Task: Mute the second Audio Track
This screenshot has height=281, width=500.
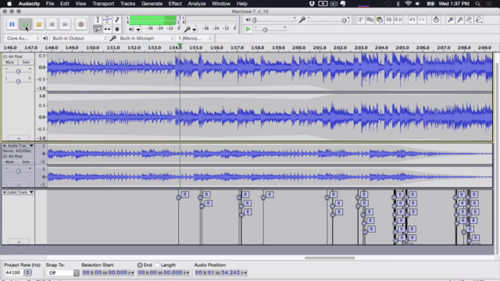Action: pos(9,162)
